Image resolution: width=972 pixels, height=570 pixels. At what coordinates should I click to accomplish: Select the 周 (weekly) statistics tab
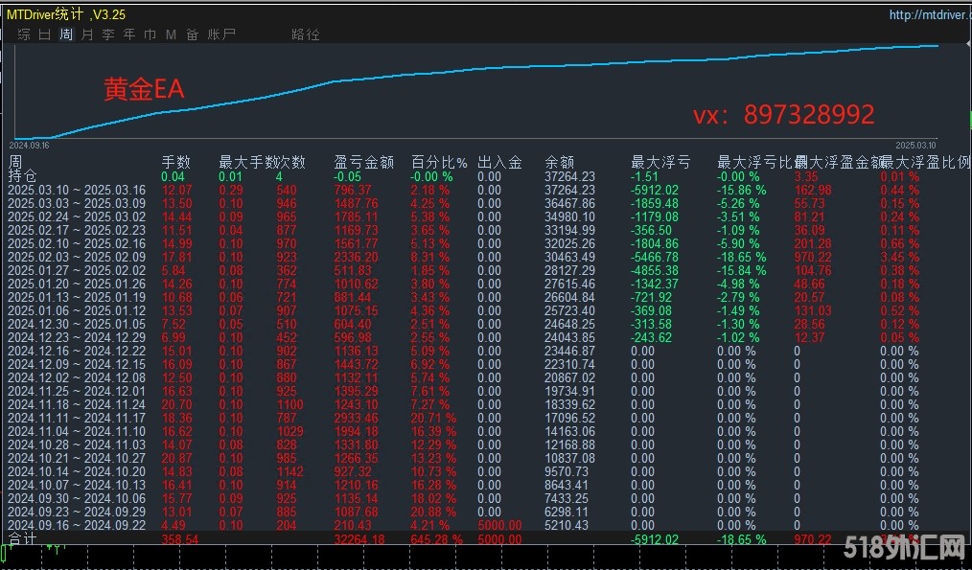[x=66, y=34]
